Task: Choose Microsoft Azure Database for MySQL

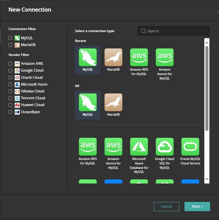Action: click(139, 147)
